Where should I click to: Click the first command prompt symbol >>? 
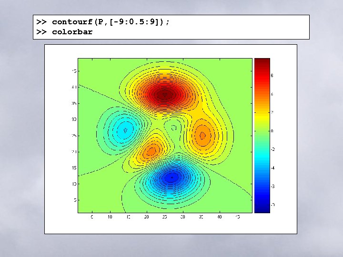[x=41, y=22]
